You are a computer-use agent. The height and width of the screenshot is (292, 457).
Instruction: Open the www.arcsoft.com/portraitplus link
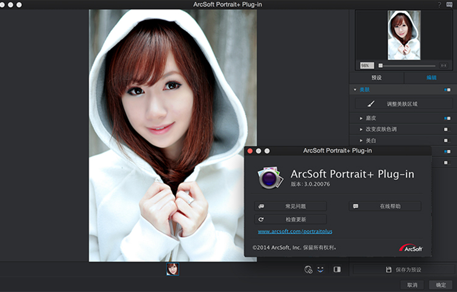click(295, 232)
